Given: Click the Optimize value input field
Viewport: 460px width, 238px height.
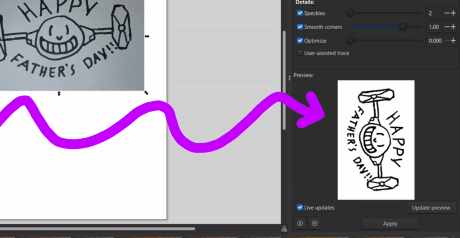Looking at the screenshot, I should tap(434, 41).
